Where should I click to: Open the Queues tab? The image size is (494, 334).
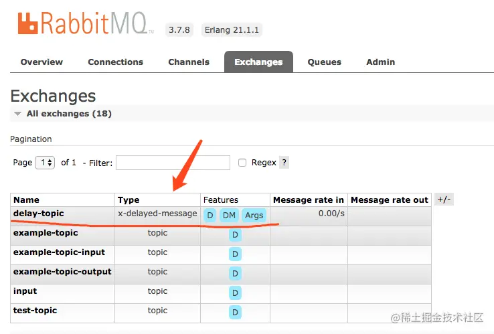click(324, 62)
